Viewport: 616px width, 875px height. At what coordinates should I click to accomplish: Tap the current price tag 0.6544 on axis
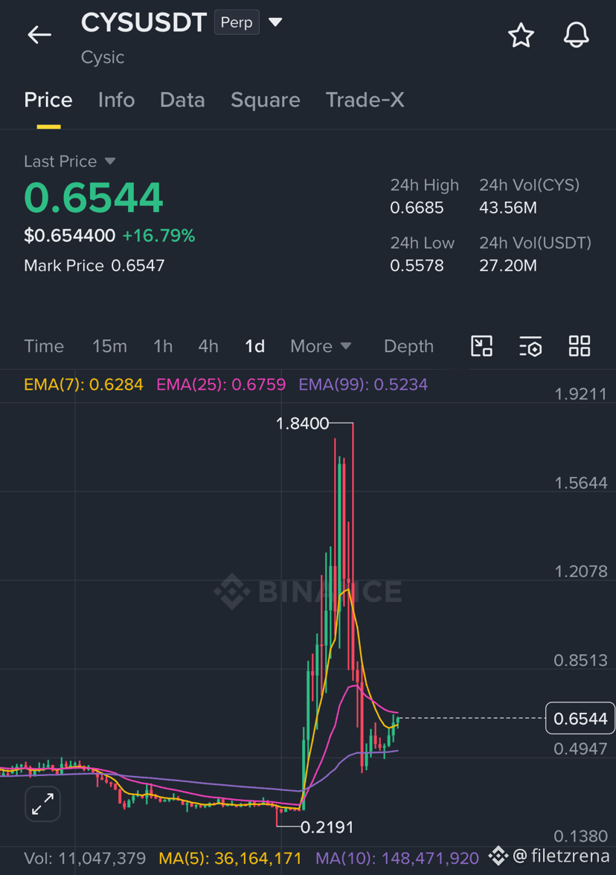coord(580,718)
